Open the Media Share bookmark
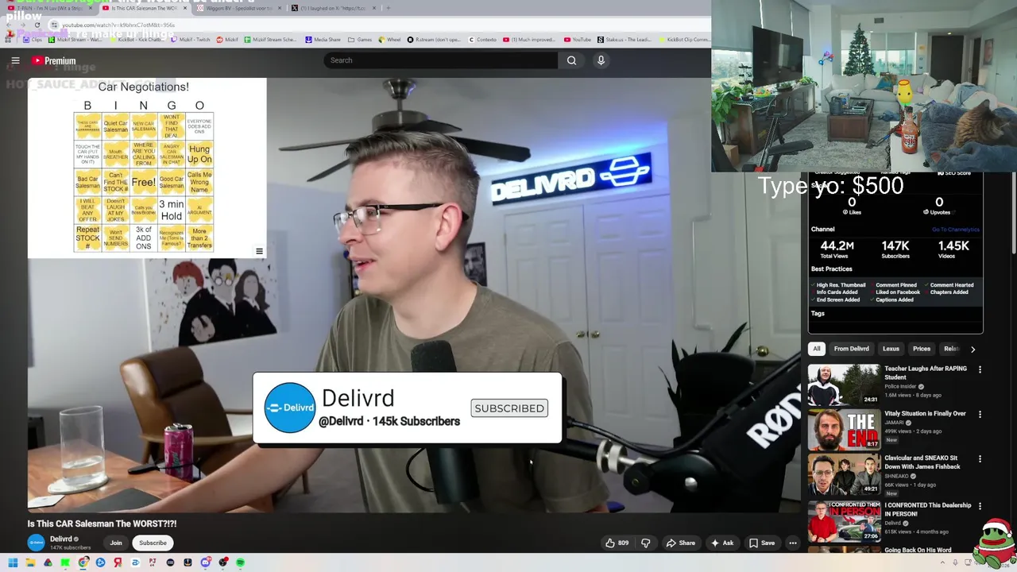The height and width of the screenshot is (572, 1017). (x=323, y=39)
